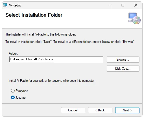
Task: Click the Select Installation Folder heading
Action: 34,15
